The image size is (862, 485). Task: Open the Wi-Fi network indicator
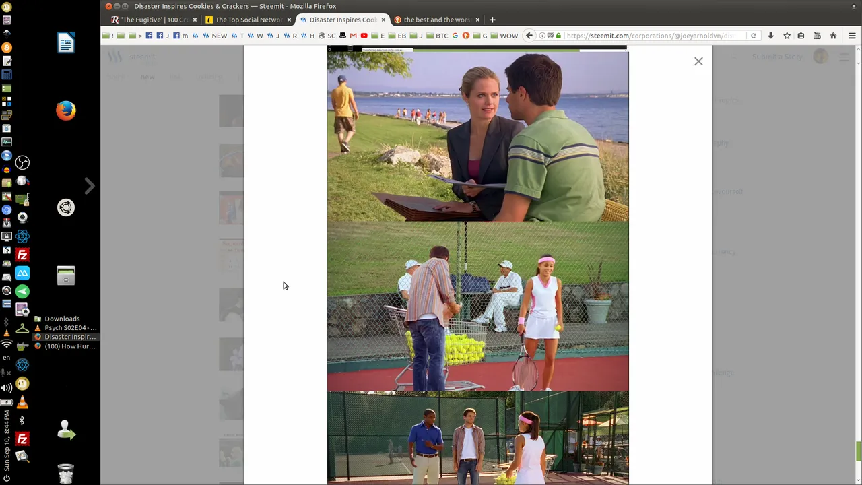pos(7,344)
